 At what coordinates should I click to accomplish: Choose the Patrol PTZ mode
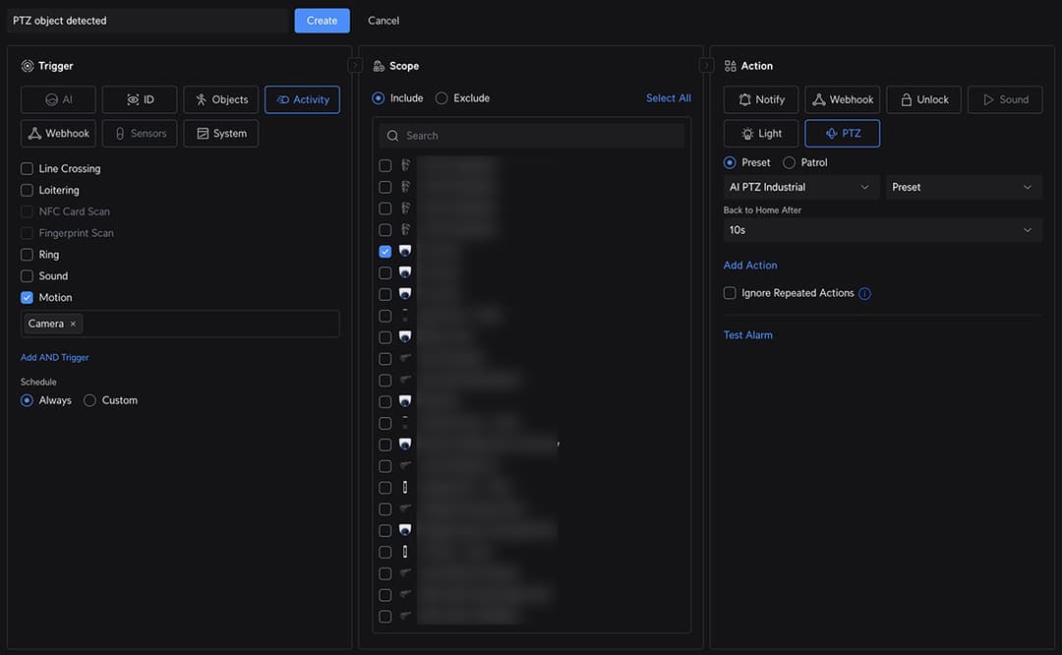click(x=789, y=162)
